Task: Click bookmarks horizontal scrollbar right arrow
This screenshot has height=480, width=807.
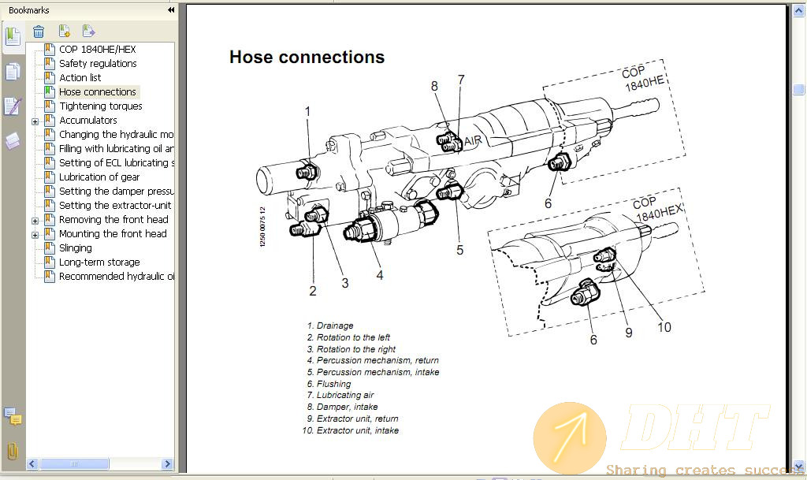Action: point(167,464)
